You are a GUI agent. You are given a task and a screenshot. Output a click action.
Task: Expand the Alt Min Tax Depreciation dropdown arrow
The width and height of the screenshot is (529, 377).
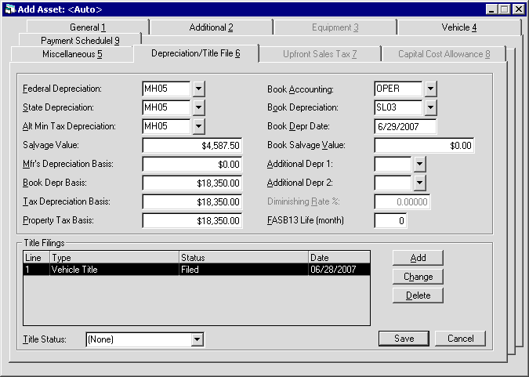pos(199,126)
